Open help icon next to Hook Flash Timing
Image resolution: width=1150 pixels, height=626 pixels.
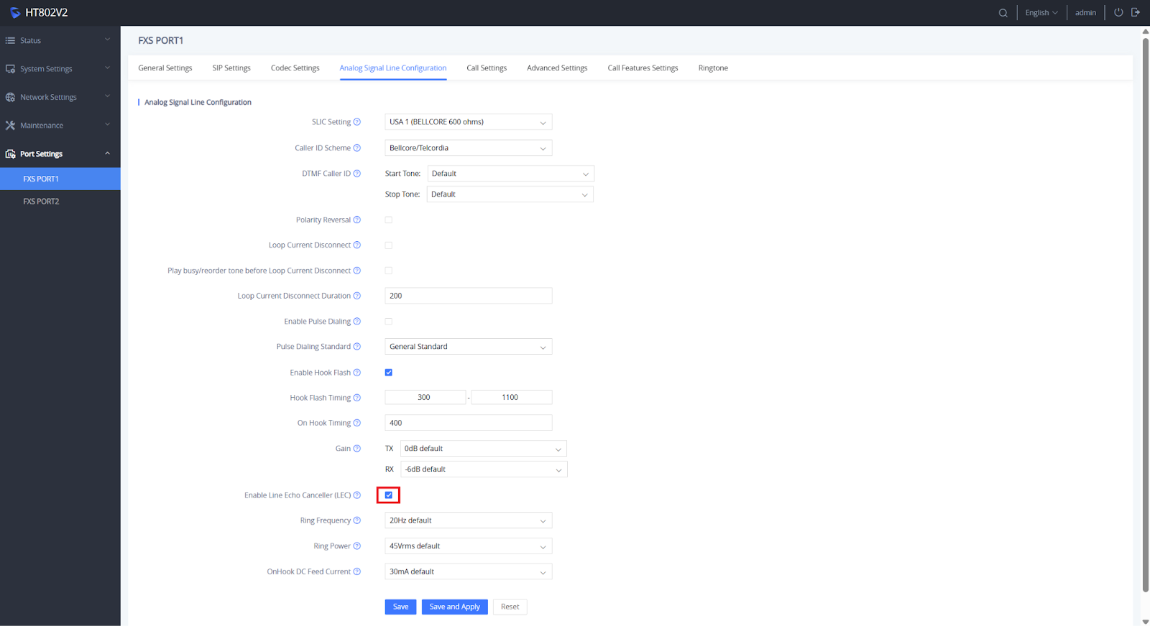point(356,398)
